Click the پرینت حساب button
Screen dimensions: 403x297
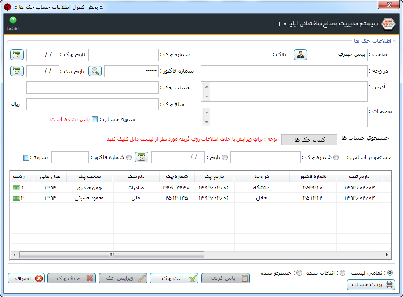pyautogui.click(x=371, y=284)
